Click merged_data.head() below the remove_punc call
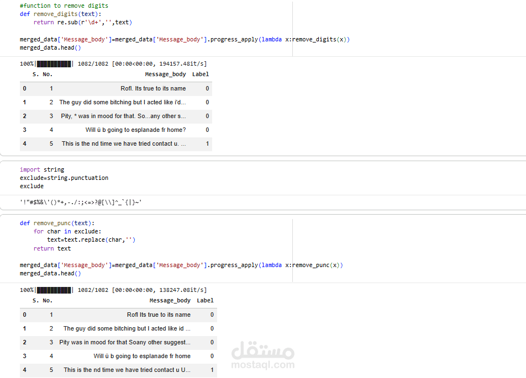 (x=50, y=274)
